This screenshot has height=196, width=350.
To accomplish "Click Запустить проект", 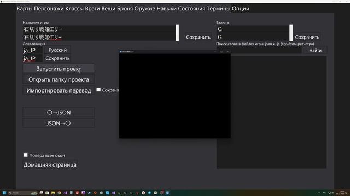I will (x=59, y=69).
